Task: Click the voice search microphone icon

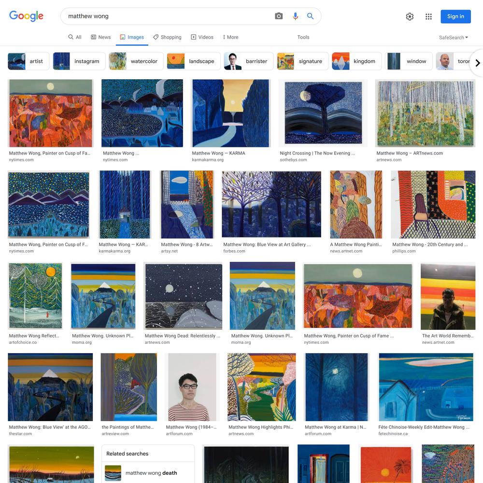Action: coord(295,16)
